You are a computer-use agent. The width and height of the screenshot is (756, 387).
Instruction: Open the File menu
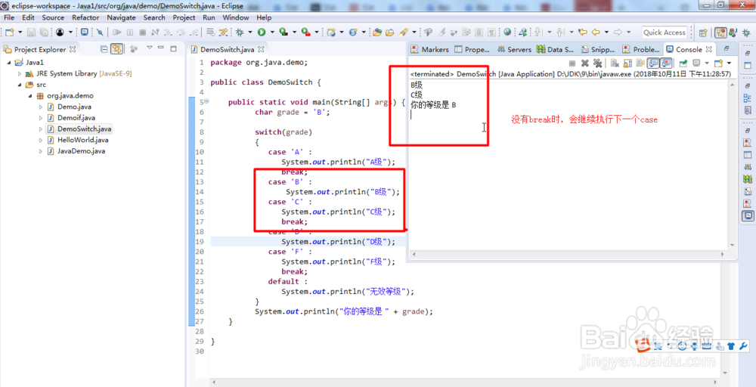(x=8, y=17)
